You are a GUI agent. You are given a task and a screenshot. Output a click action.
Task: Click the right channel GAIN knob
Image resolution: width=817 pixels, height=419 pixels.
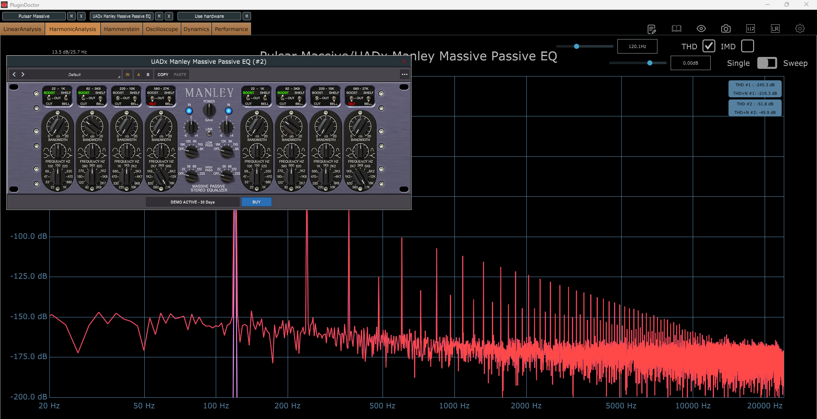(x=226, y=127)
